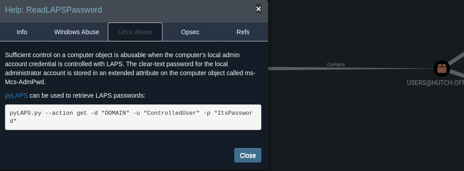Click the empty area beside the Close button

coord(118,155)
